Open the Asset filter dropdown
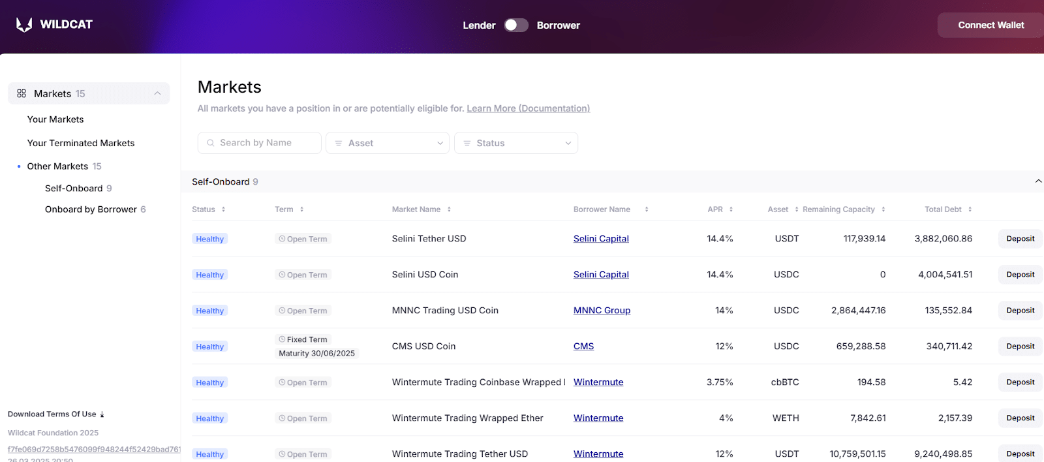The height and width of the screenshot is (462, 1044). [388, 143]
